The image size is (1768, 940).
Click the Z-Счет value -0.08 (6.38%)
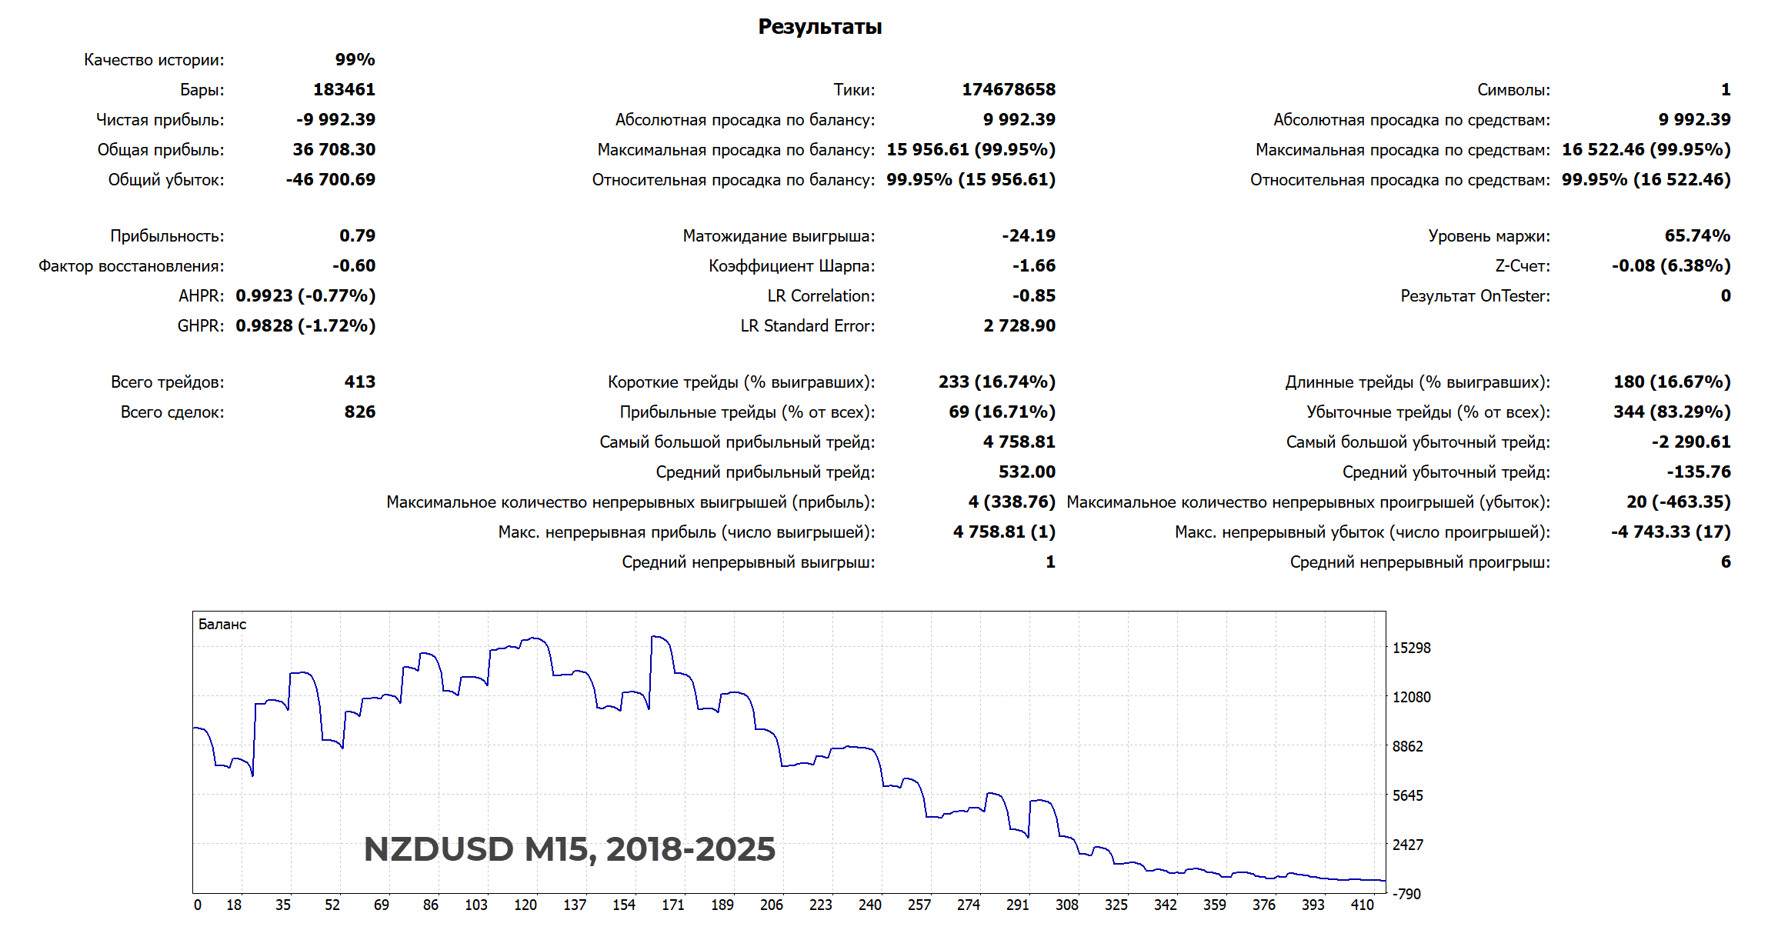(x=1670, y=266)
